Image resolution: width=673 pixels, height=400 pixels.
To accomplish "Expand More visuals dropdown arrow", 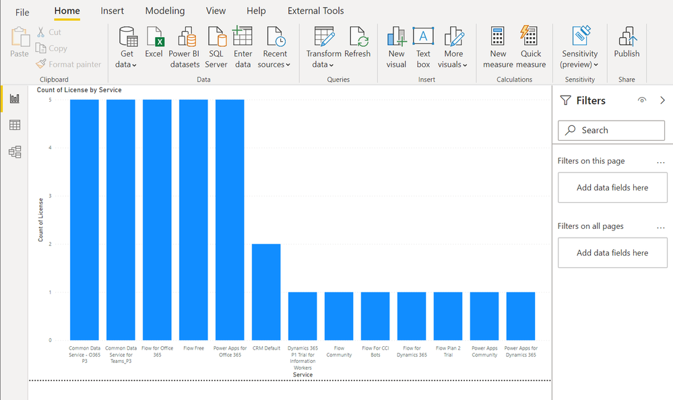I will click(x=465, y=65).
